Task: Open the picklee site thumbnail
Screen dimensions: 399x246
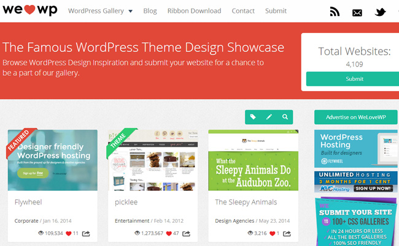Action: pos(153,160)
